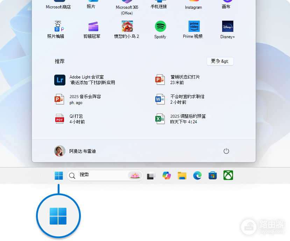Viewport: 290px width, 241px height.
Task: Open the 照片 pinned app label
Action: (x=91, y=7)
